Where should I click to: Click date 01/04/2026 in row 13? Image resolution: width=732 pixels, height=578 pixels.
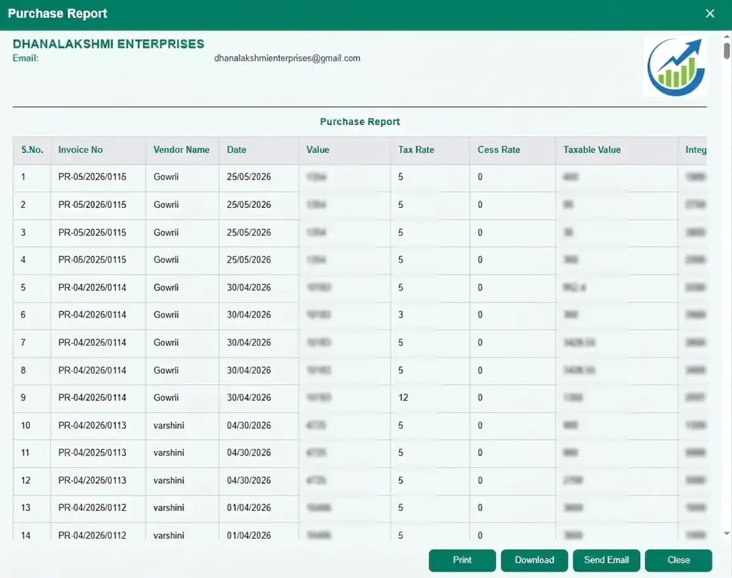pos(249,508)
